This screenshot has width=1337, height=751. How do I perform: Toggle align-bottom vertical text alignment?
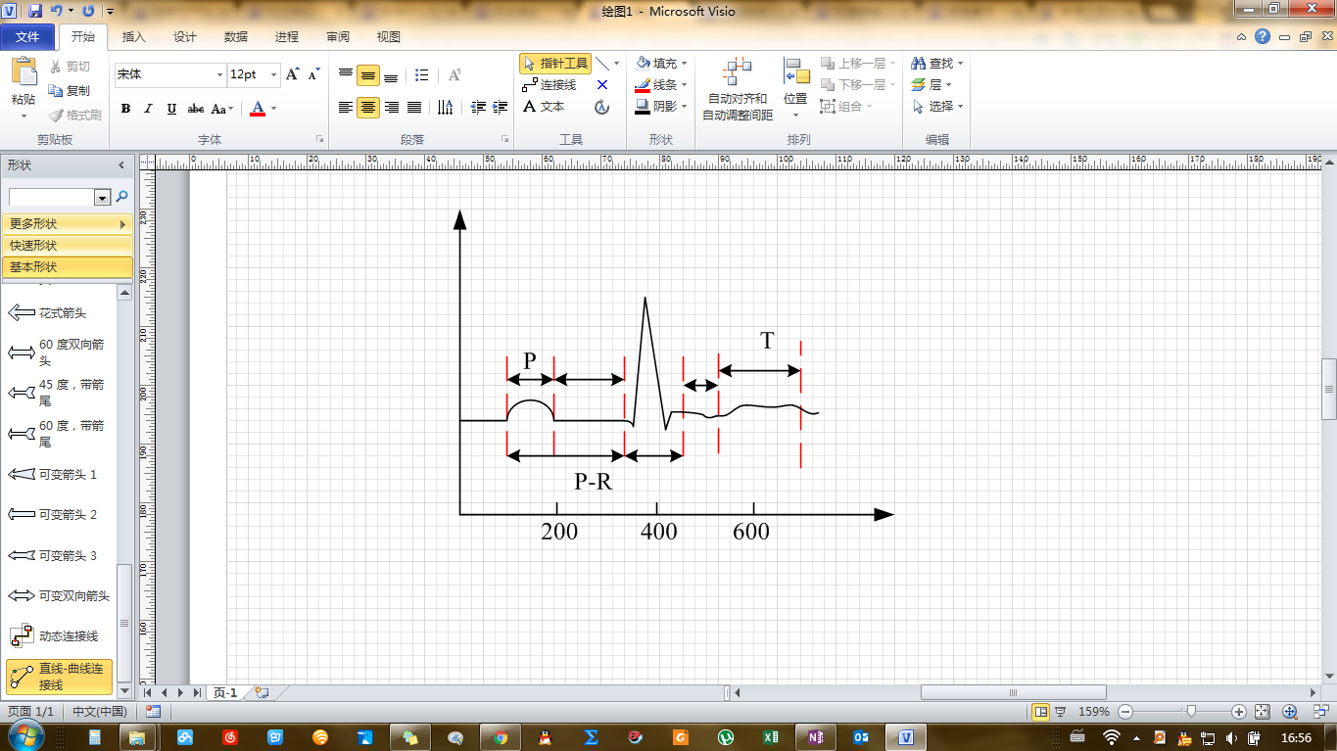click(x=391, y=75)
